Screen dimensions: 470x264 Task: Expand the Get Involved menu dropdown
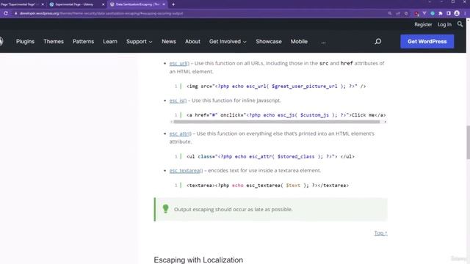tap(228, 42)
